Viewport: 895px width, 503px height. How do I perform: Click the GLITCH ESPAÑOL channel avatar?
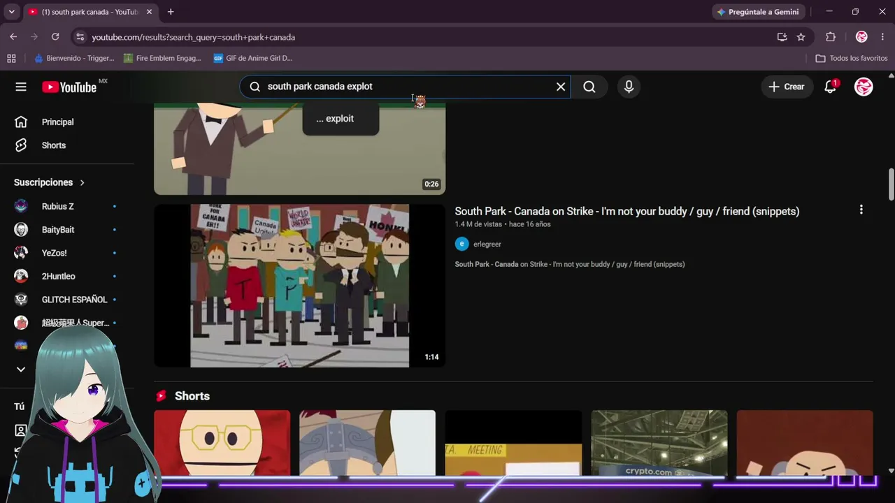click(21, 300)
